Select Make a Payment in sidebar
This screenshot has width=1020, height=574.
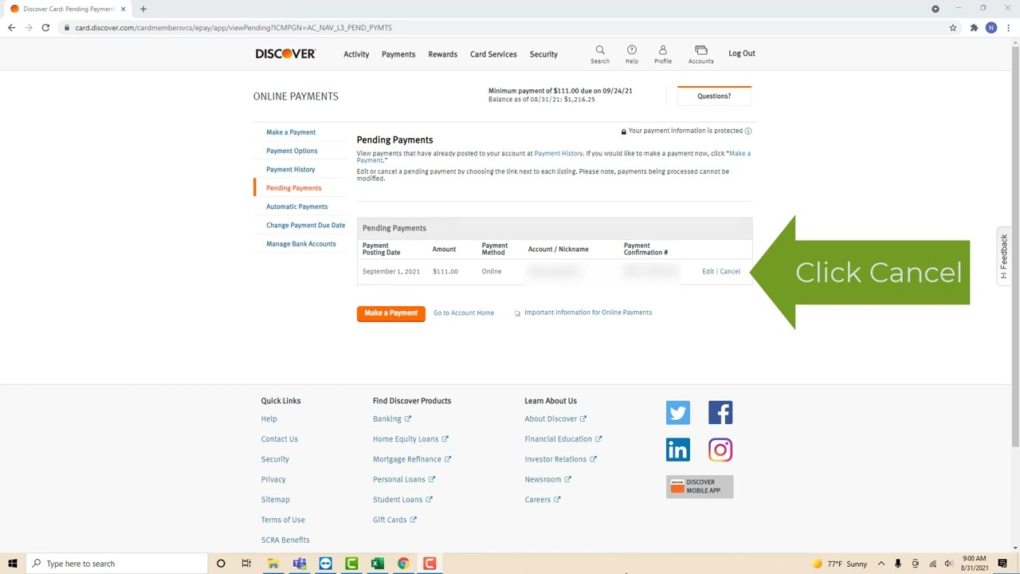pos(291,132)
